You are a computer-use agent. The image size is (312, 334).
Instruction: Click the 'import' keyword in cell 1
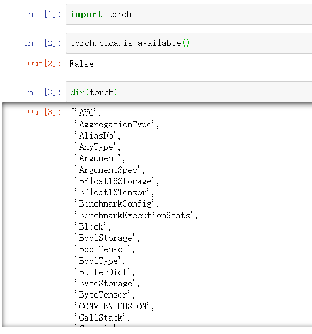[86, 14]
